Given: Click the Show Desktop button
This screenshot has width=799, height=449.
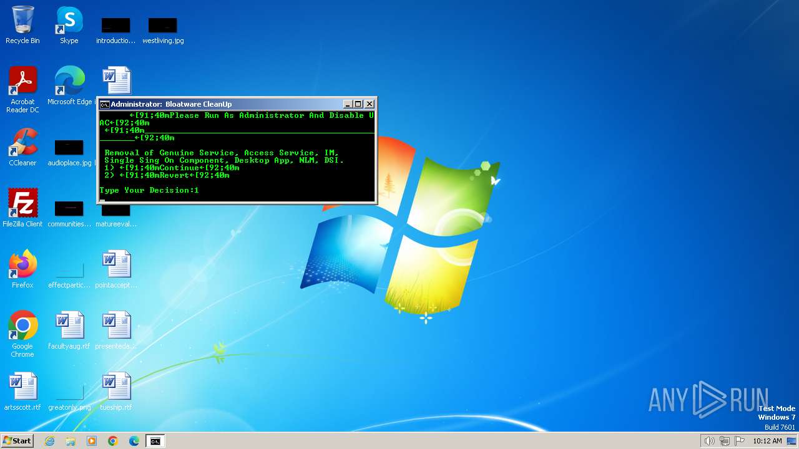Looking at the screenshot, I should click(x=792, y=441).
